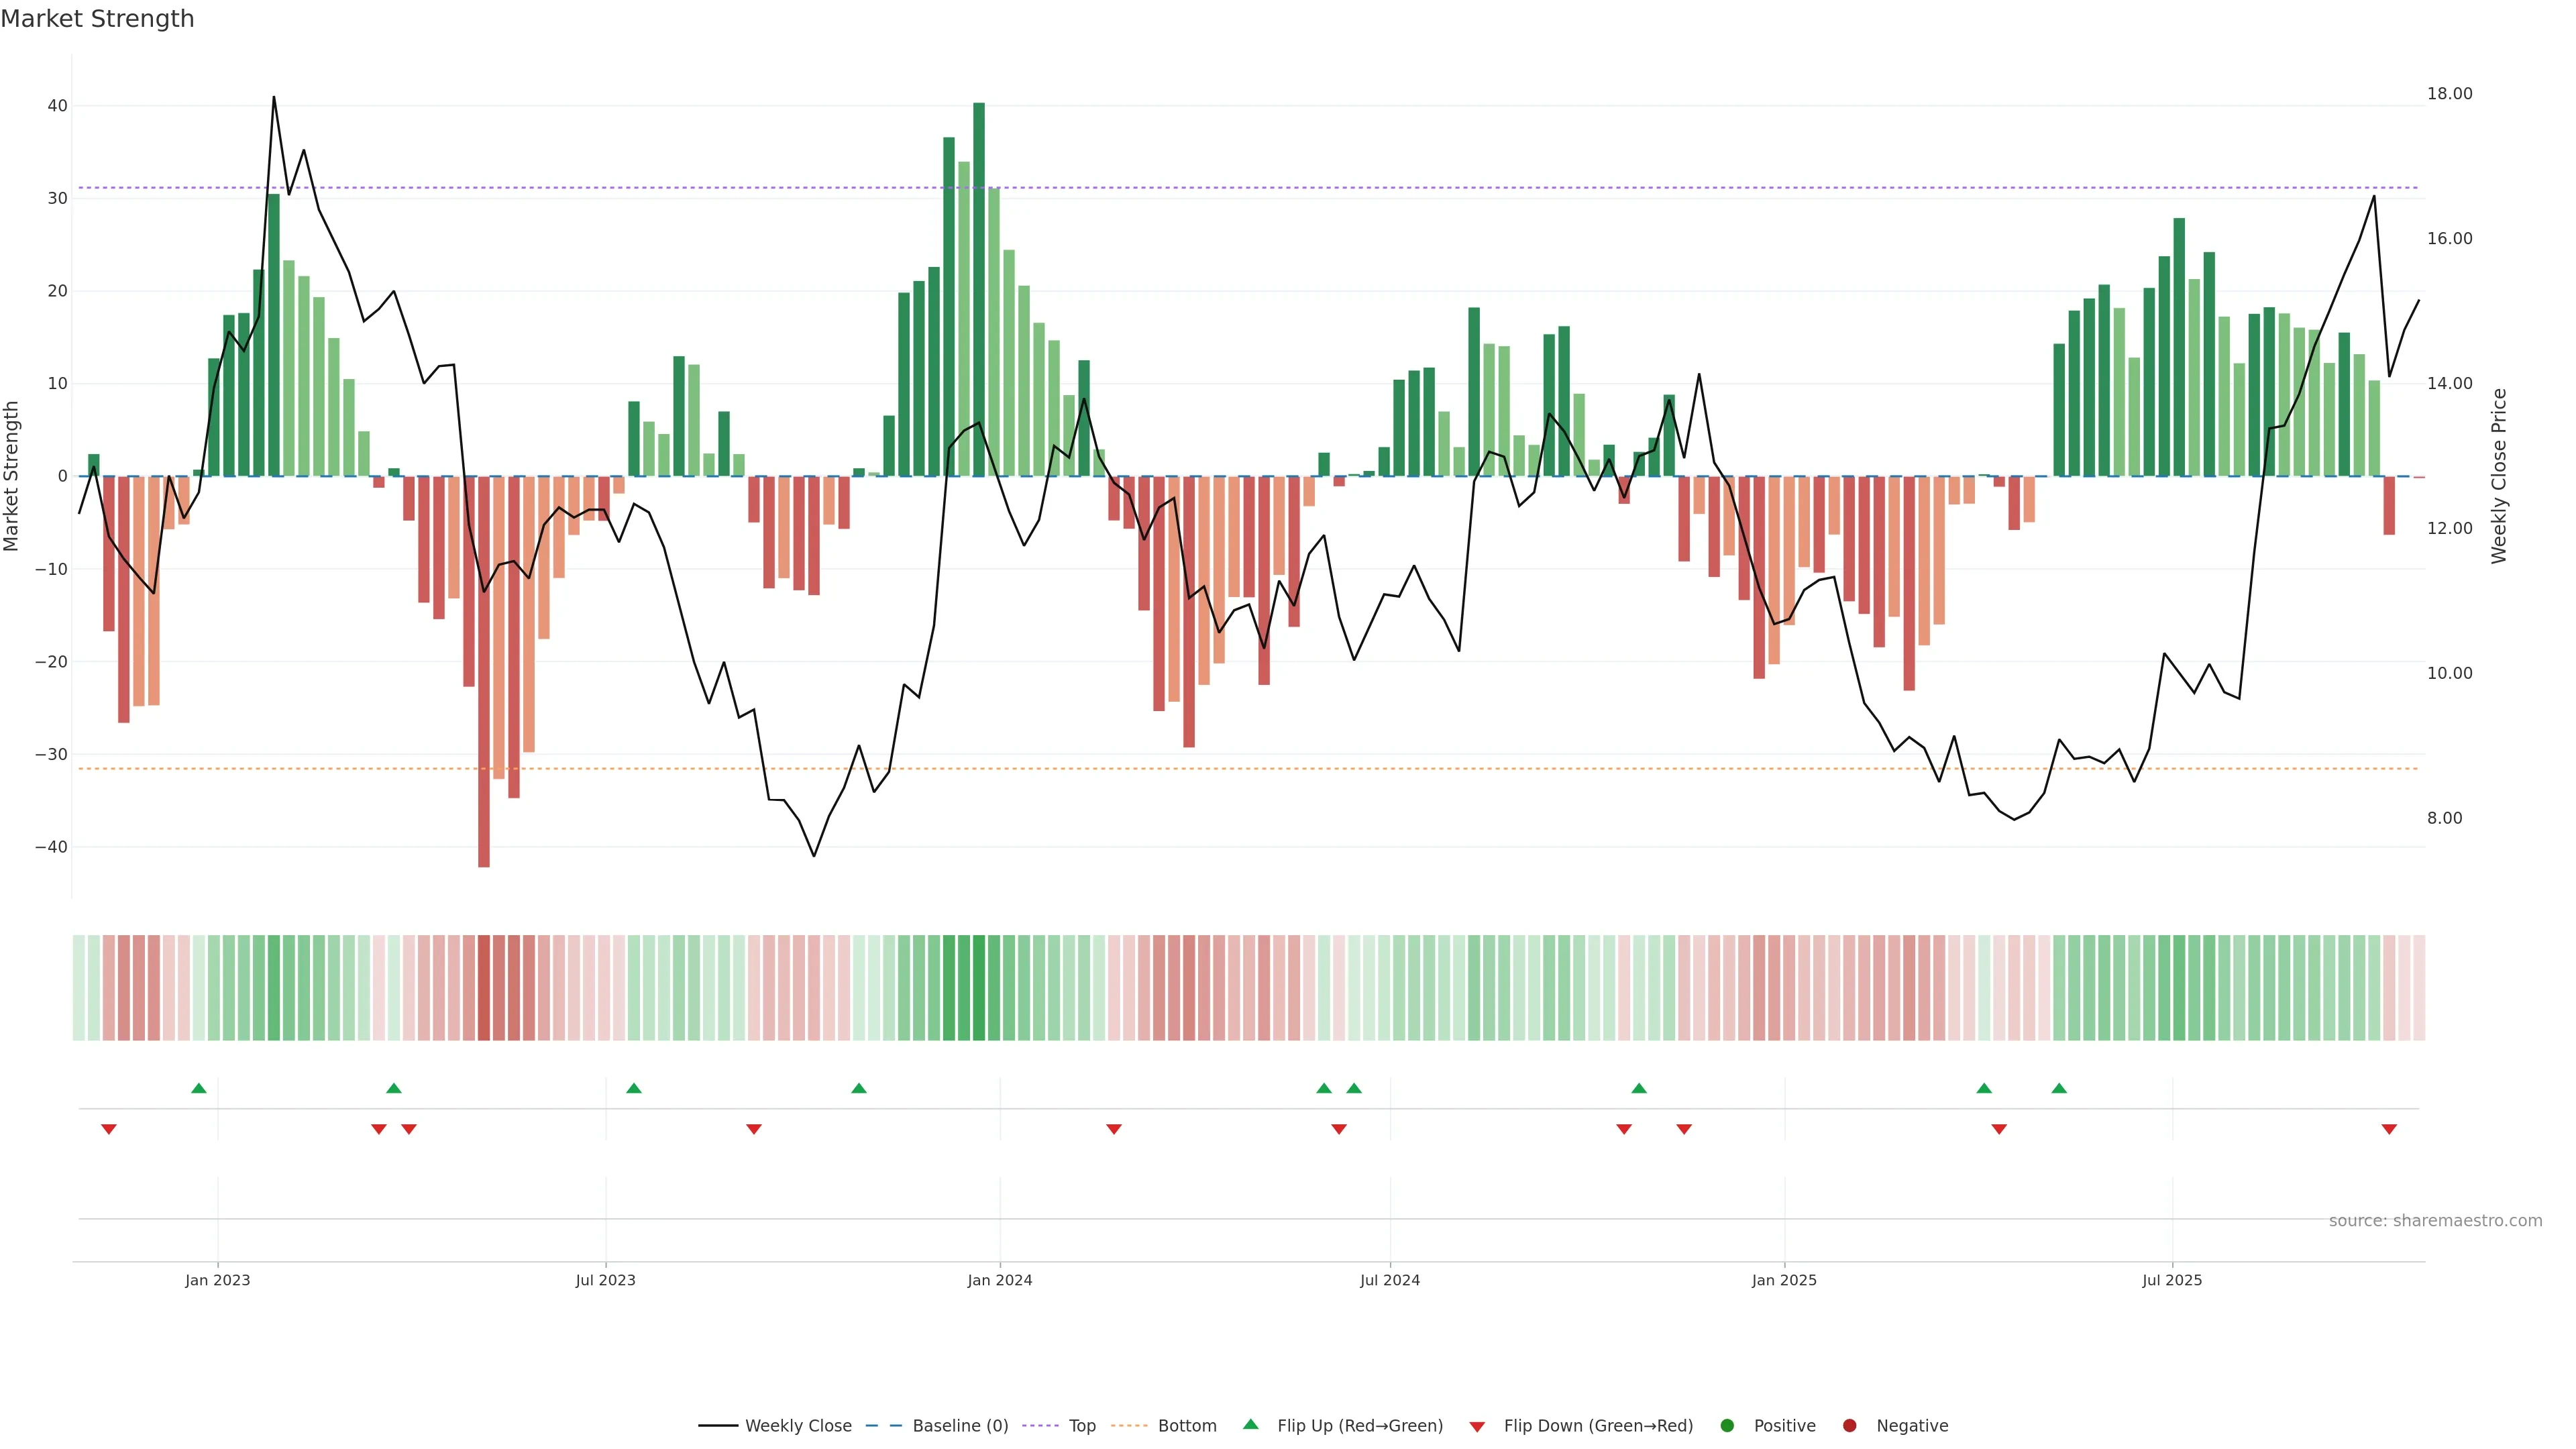Image resolution: width=2576 pixels, height=1449 pixels.
Task: Click the leftmost green flip-up triangle marker
Action: pos(199,1088)
